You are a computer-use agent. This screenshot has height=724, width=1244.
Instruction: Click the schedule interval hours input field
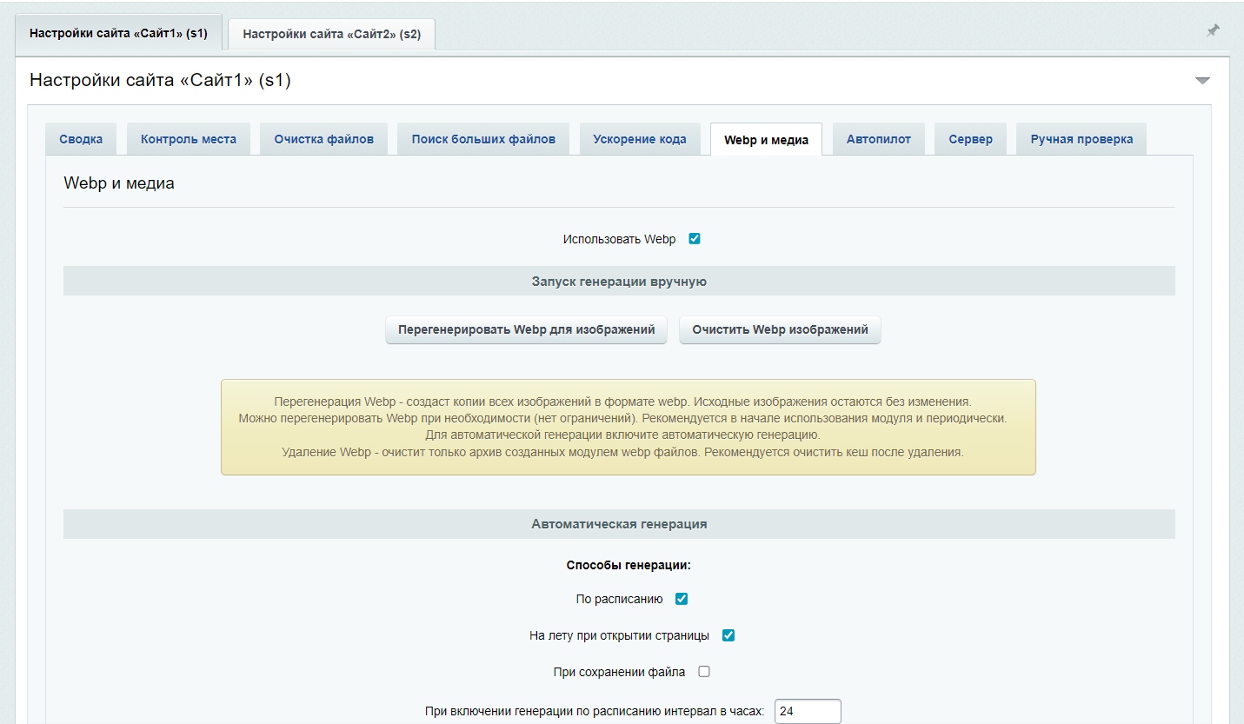[808, 711]
